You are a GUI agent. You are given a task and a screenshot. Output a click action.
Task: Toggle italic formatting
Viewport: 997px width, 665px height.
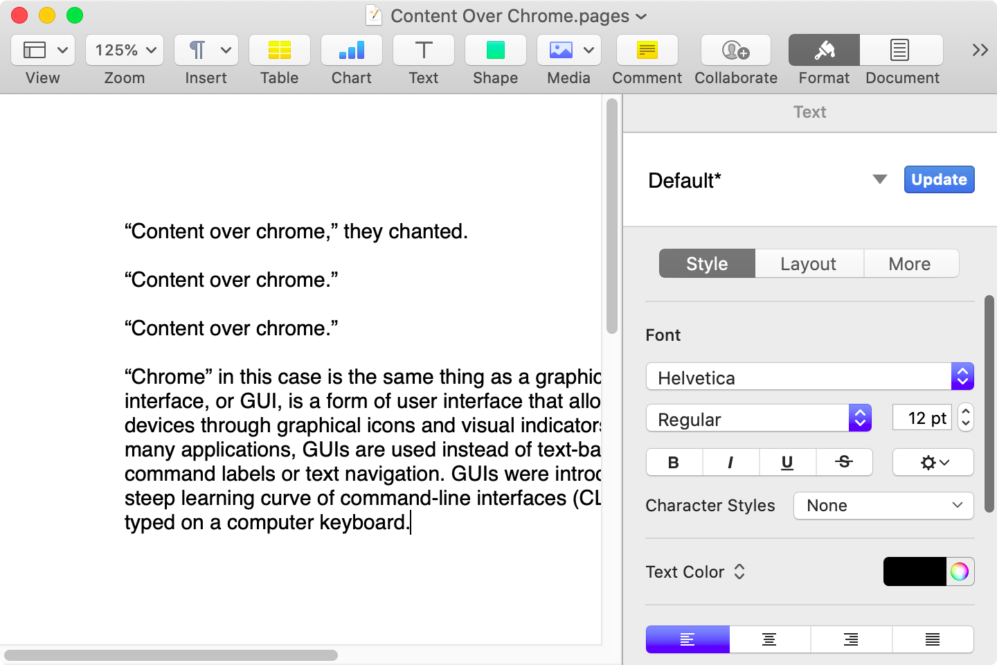[x=730, y=462]
